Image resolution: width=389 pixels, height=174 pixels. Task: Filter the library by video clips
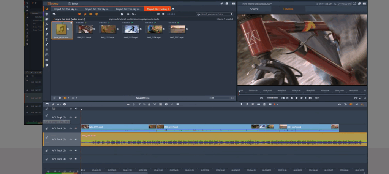point(79,14)
